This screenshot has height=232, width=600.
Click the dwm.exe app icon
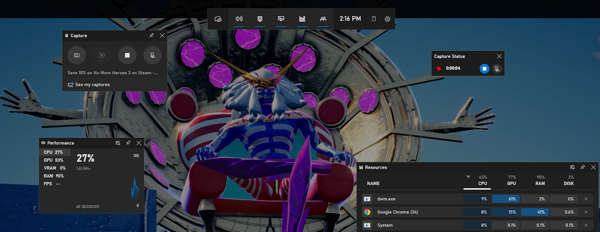point(367,199)
